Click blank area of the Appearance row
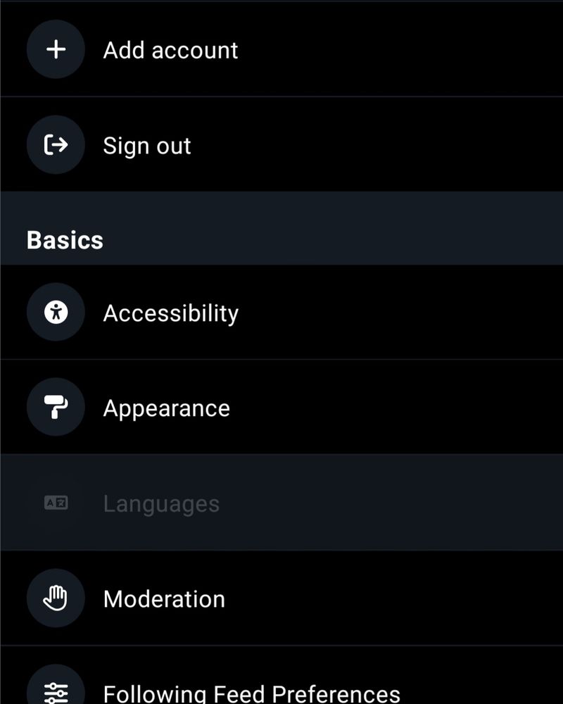The image size is (563, 704). (395, 407)
